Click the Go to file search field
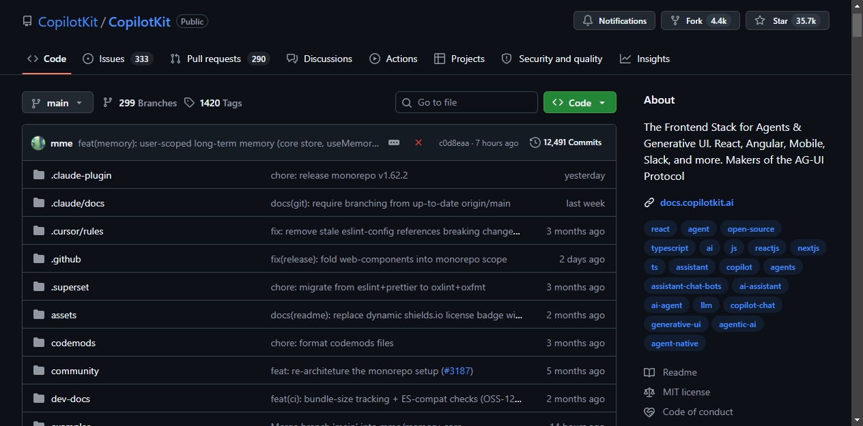The image size is (863, 426). (x=466, y=102)
